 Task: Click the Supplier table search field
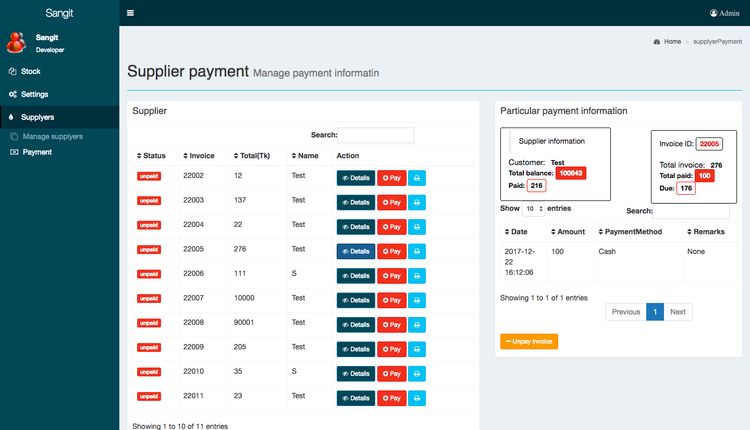[375, 135]
